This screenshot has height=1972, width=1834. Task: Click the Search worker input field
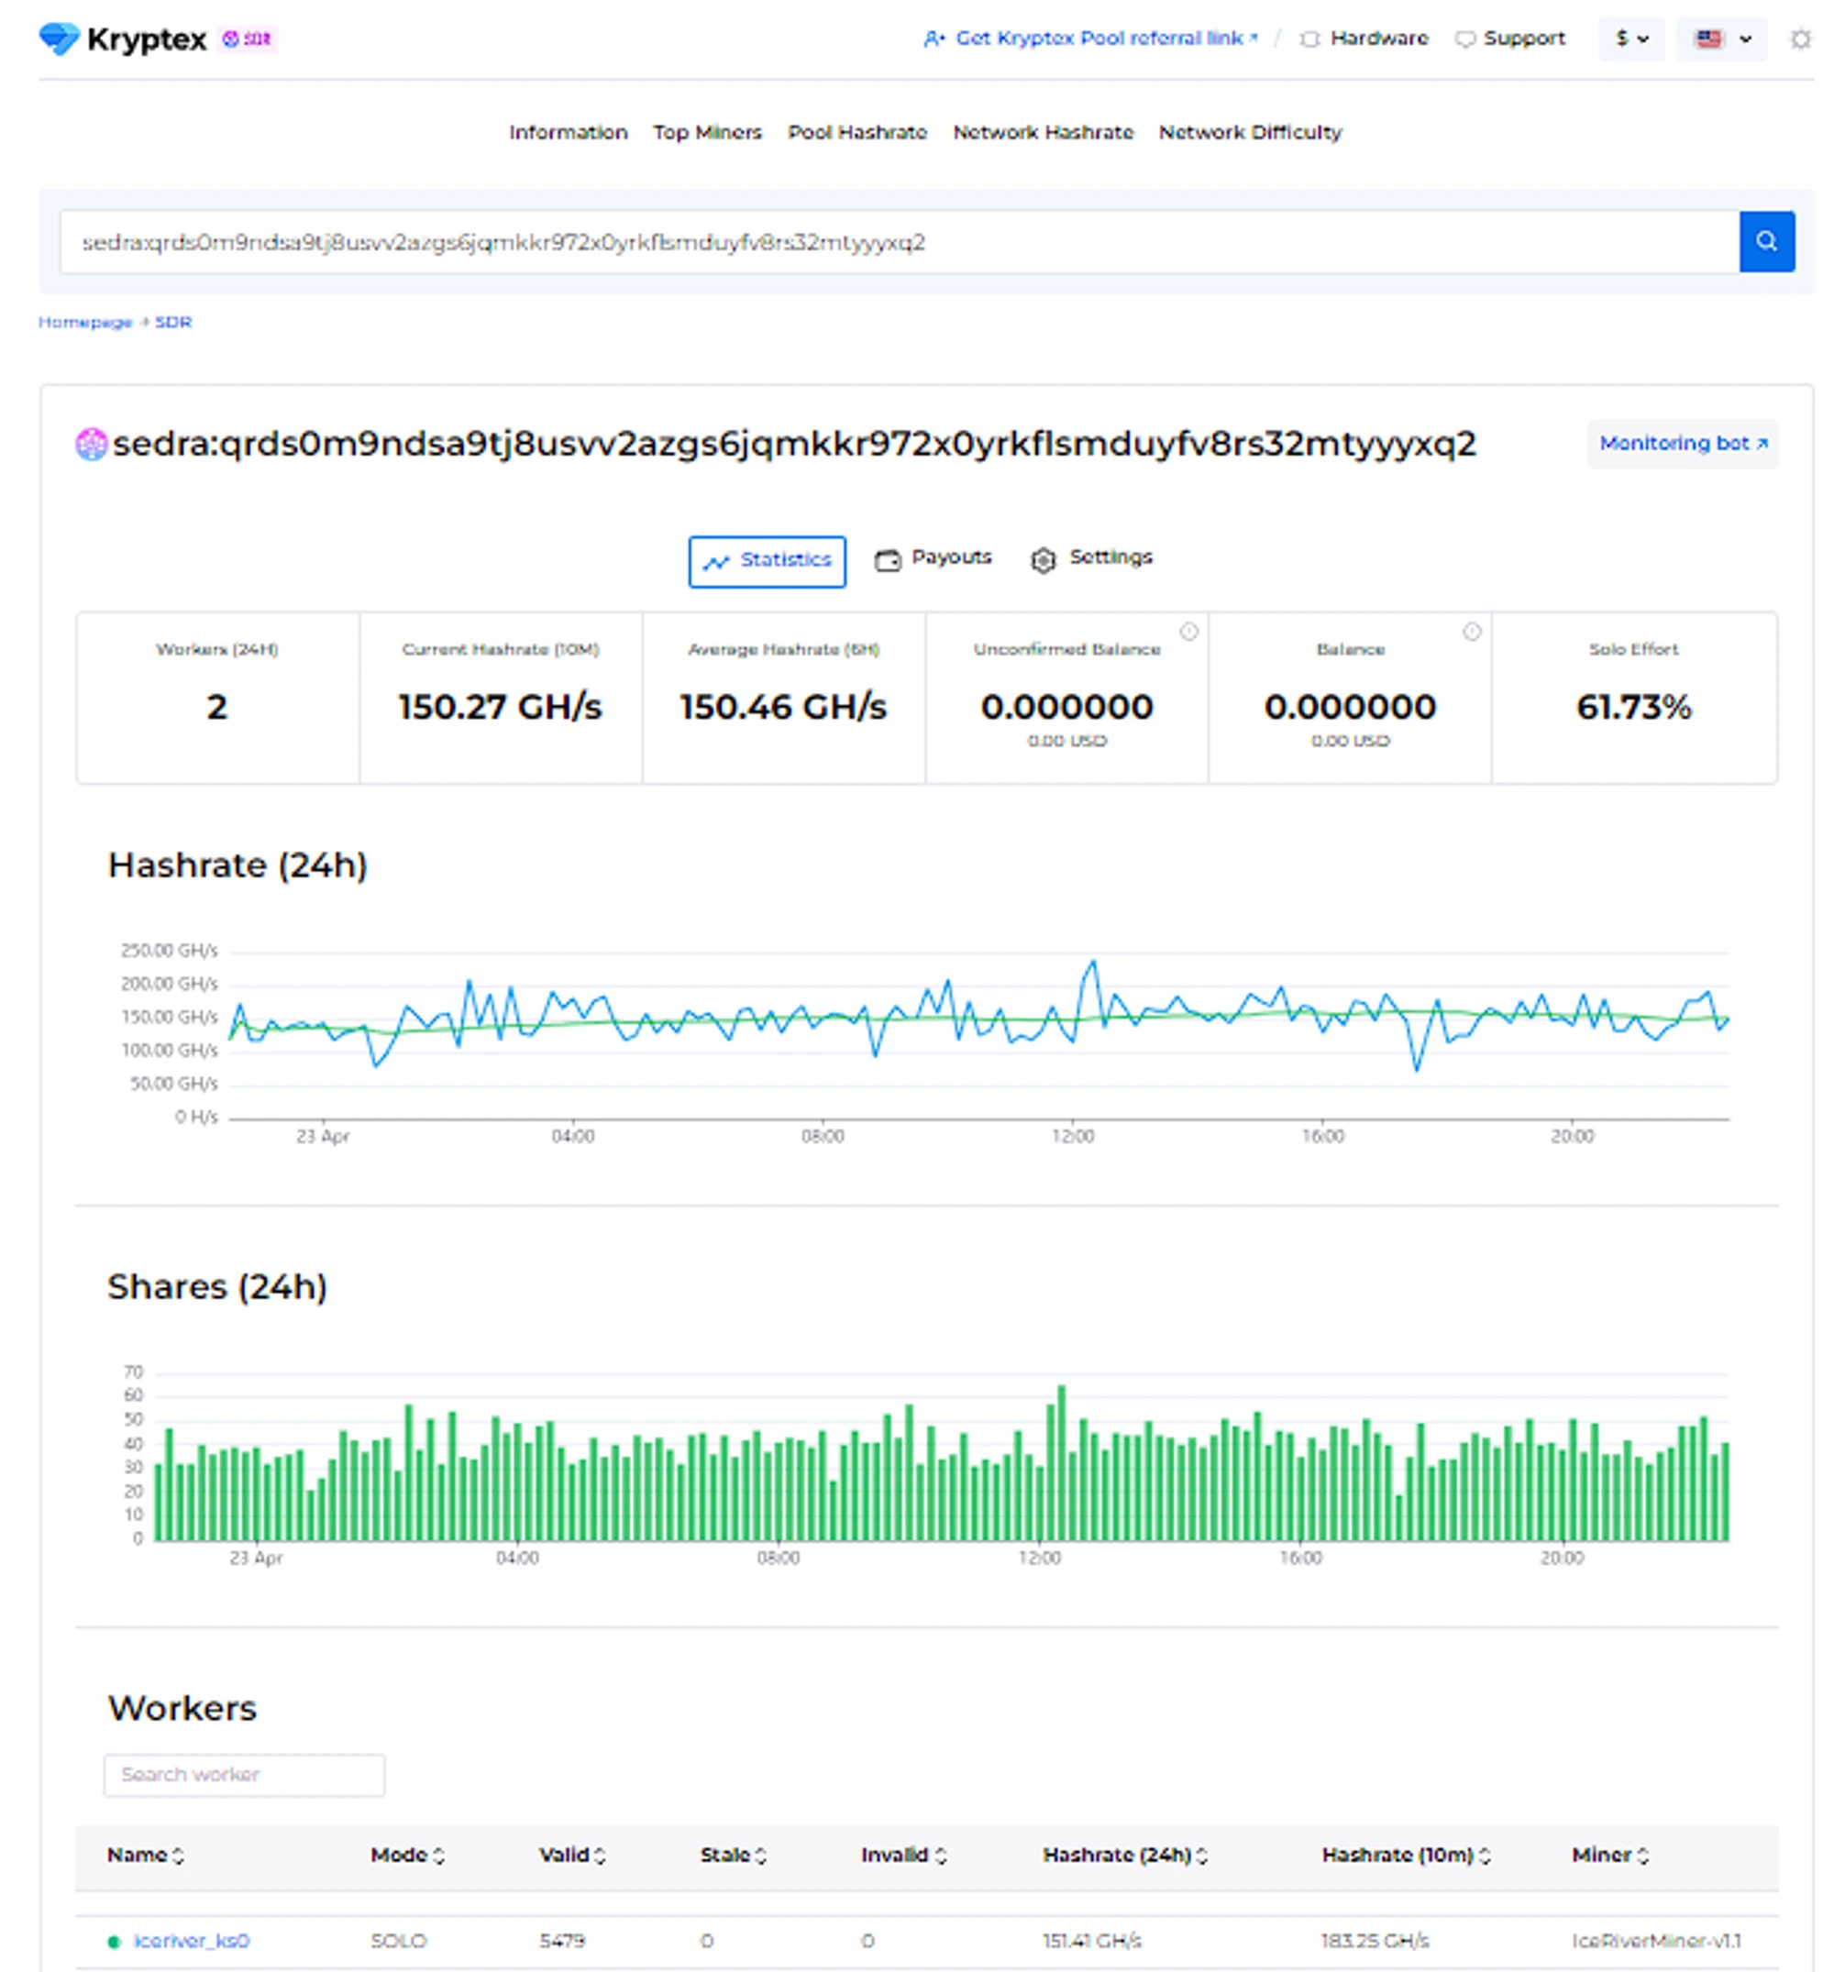[x=244, y=1775]
